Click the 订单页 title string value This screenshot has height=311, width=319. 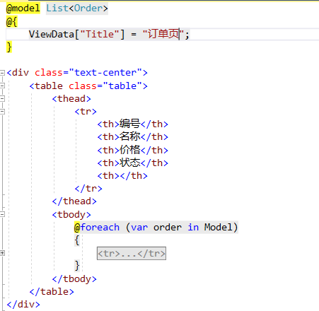pos(163,34)
